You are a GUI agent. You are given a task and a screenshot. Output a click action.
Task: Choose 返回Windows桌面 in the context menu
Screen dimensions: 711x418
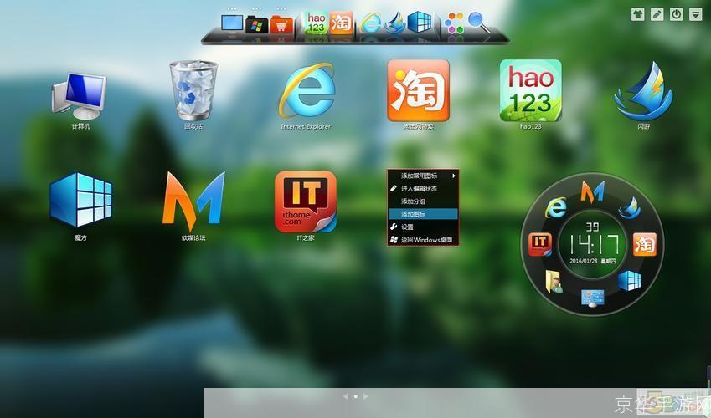423,240
